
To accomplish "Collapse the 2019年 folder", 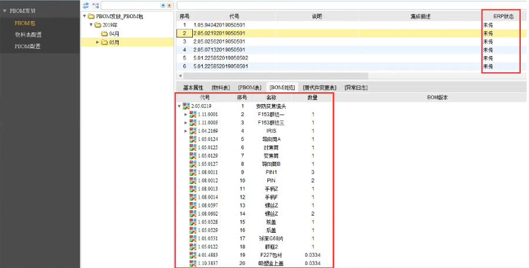I will click(x=91, y=25).
